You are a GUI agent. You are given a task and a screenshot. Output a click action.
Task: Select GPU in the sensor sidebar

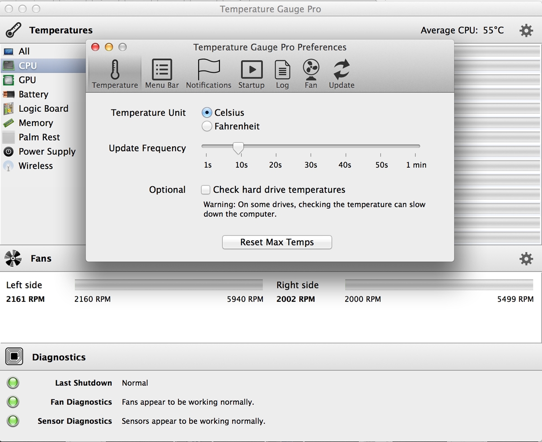[x=43, y=80]
